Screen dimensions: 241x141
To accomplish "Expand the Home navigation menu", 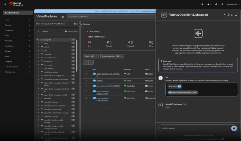I will pyautogui.click(x=17, y=20).
